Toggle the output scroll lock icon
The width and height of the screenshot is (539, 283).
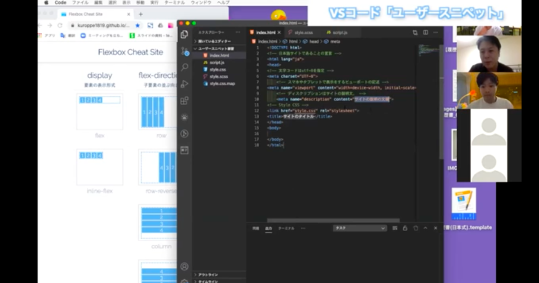point(405,228)
